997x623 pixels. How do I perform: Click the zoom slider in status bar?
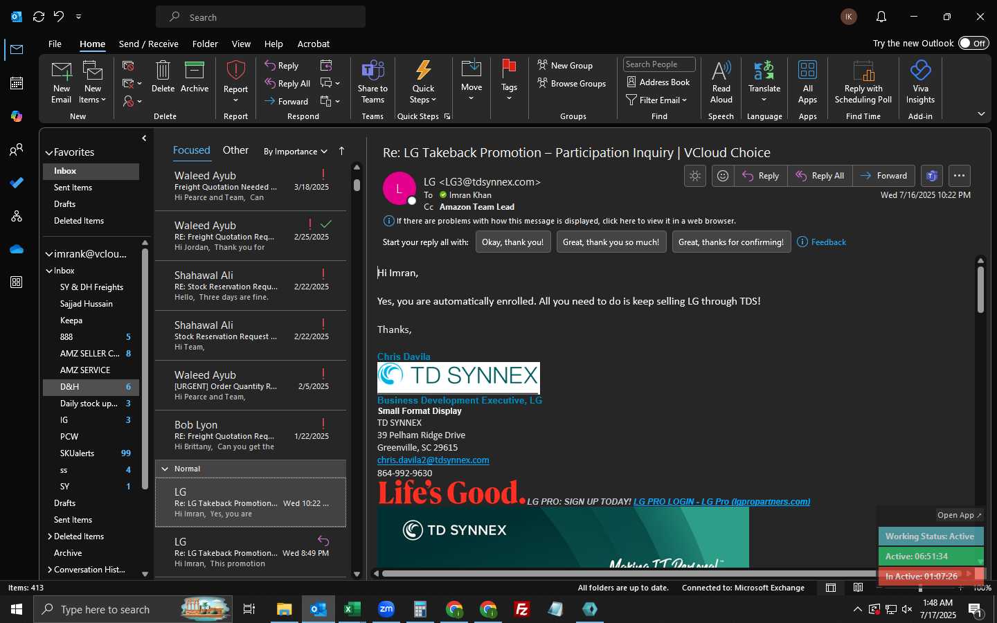coord(921,588)
